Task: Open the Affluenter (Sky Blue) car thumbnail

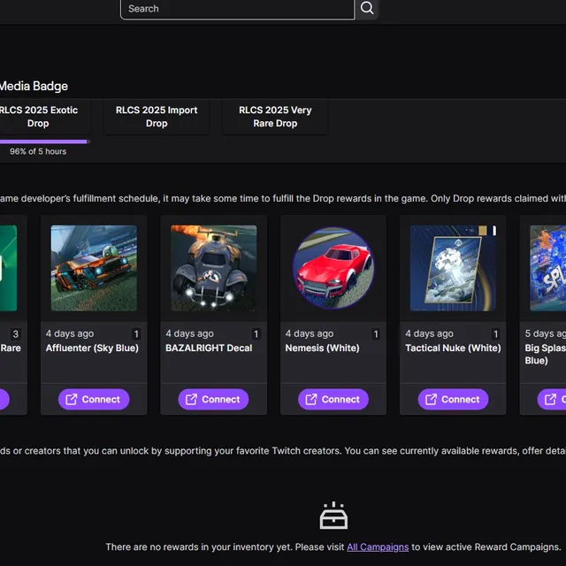Action: click(94, 268)
